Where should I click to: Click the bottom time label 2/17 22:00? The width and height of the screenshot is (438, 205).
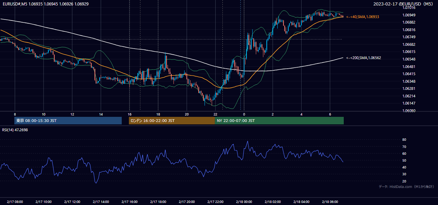[215, 202]
